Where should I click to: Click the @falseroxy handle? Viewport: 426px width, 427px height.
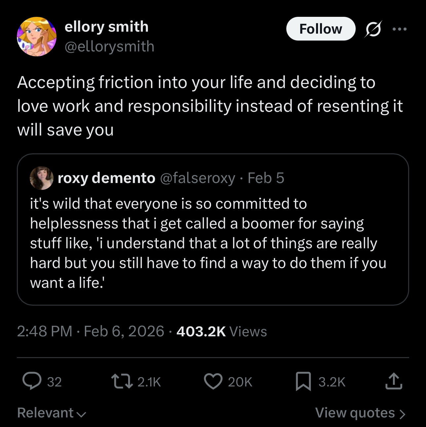pos(197,178)
